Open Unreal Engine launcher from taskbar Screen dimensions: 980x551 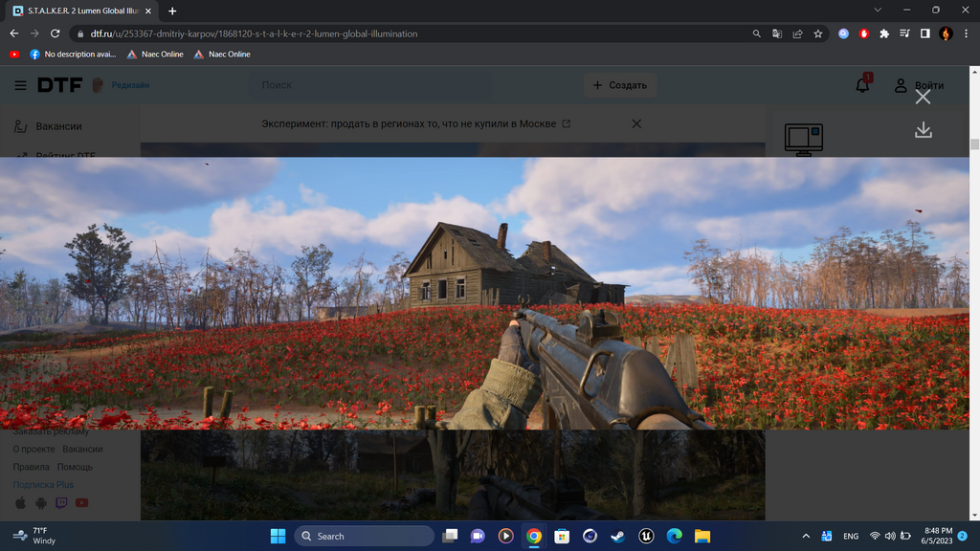point(646,536)
